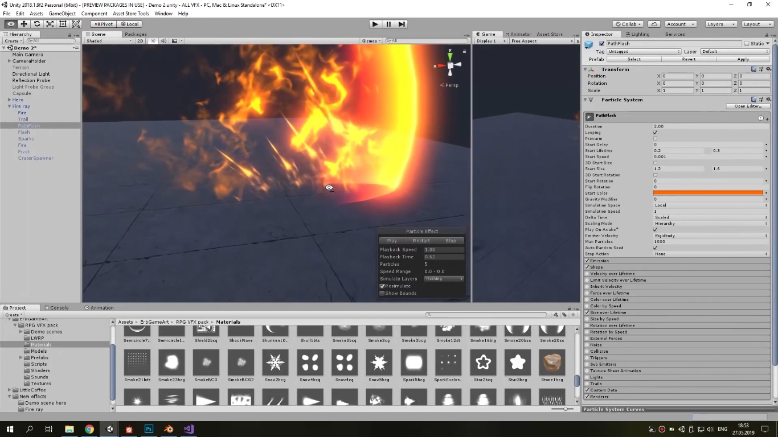The width and height of the screenshot is (778, 437).
Task: Enable the Prewarm checkbox
Action: (655, 138)
